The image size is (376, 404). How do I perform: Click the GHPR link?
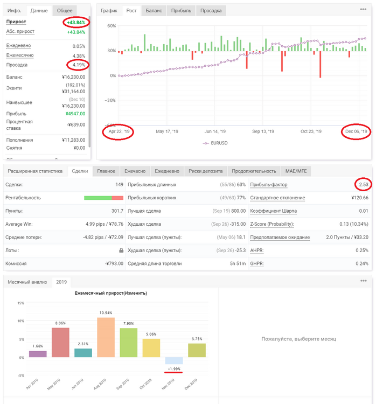(x=256, y=263)
